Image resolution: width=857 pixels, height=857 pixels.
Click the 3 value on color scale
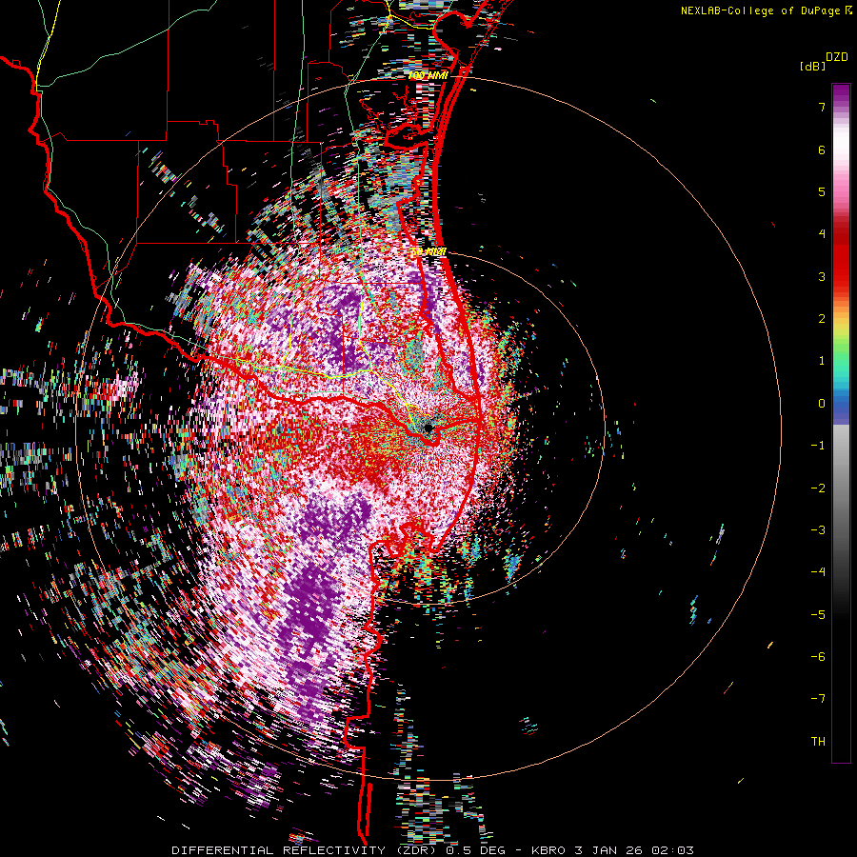[822, 276]
